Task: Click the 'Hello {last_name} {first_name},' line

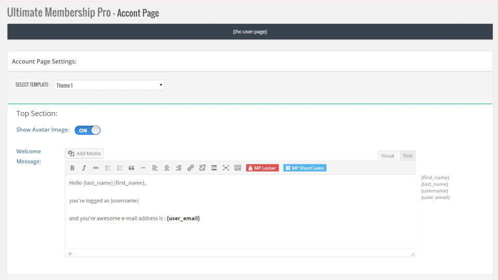Action: (x=107, y=183)
